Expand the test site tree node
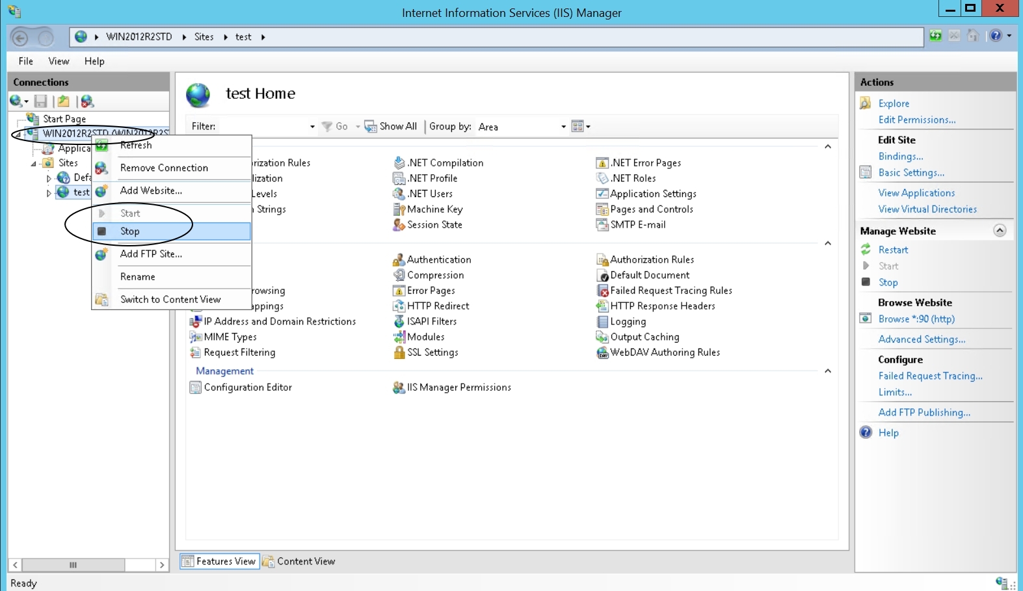The image size is (1023, 591). [x=49, y=193]
